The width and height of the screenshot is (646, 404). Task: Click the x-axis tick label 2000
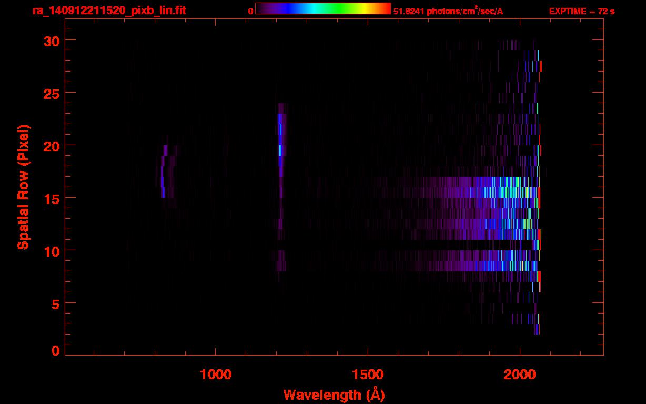tap(520, 374)
